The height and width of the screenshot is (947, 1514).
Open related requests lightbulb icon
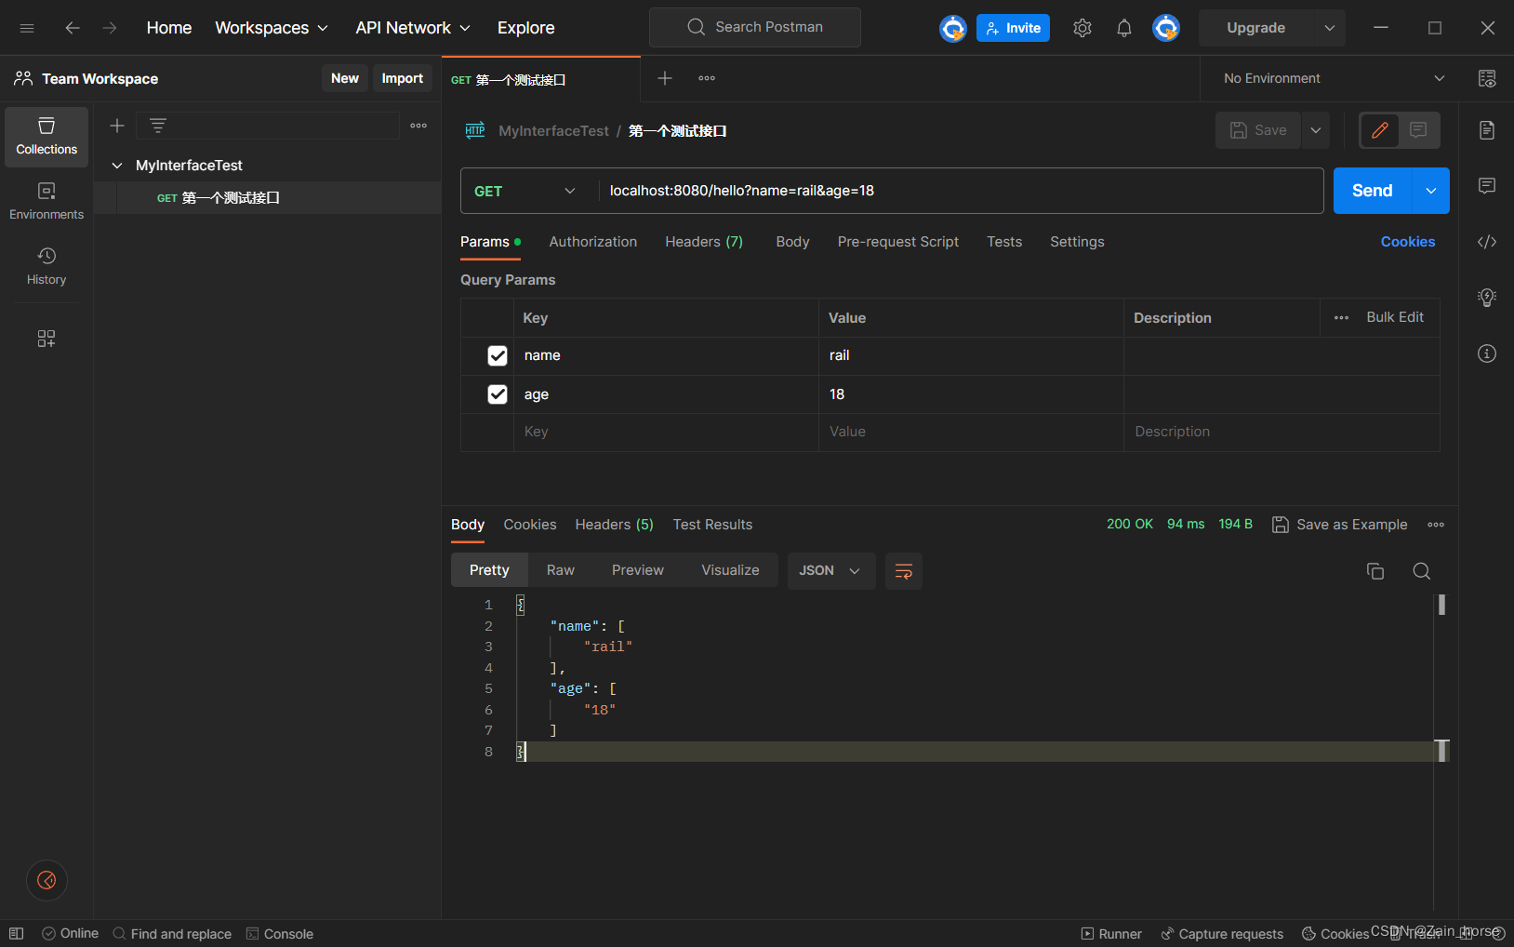coord(1487,298)
